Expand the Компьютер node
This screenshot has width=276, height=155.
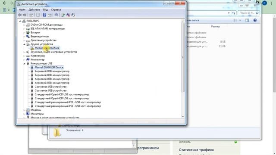24,59
